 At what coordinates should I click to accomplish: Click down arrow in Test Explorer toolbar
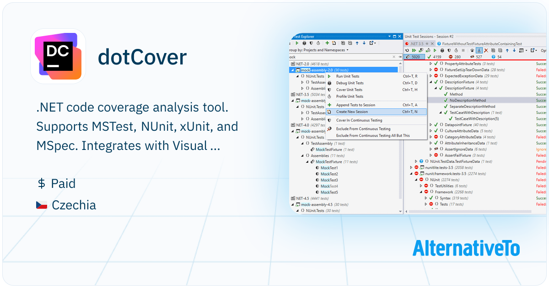[x=364, y=43]
